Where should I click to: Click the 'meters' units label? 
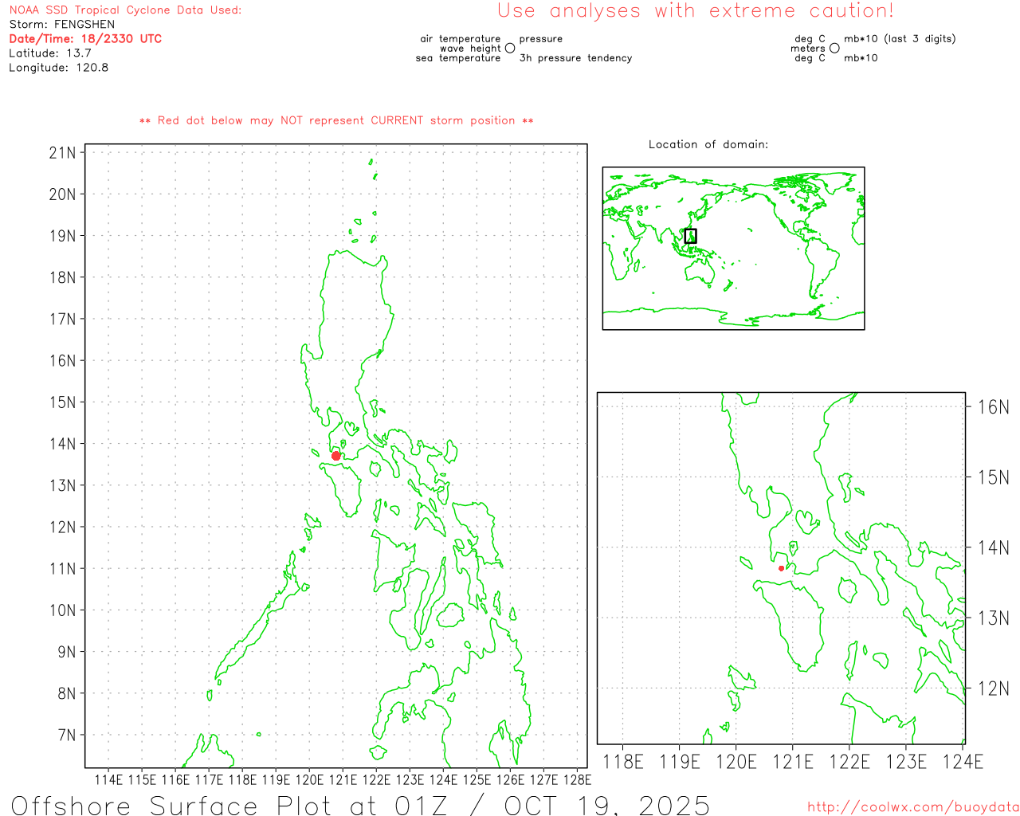(x=808, y=48)
